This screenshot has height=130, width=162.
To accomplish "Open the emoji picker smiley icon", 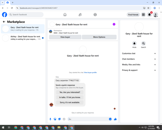I will tap(110, 119).
